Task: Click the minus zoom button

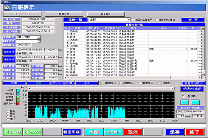Action: pyautogui.click(x=185, y=102)
